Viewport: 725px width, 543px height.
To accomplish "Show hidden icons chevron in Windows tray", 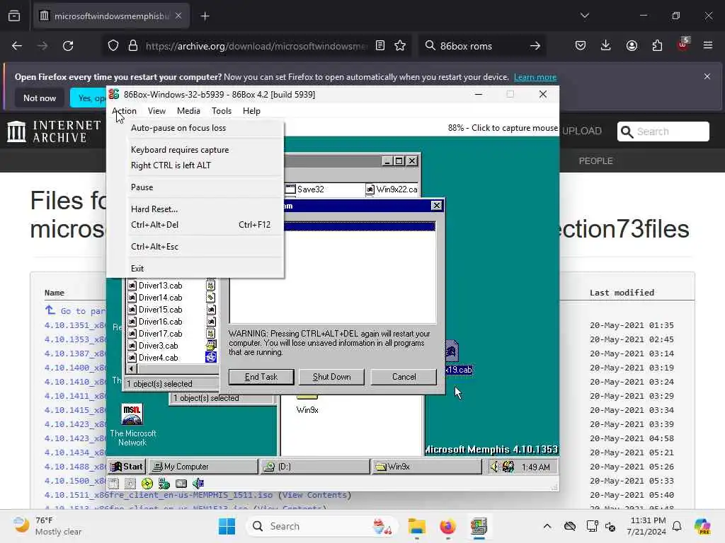I will pos(547,526).
